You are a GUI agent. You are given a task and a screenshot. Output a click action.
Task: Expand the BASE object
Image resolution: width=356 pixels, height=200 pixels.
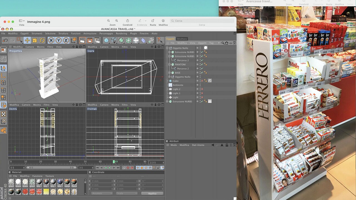[170, 73]
